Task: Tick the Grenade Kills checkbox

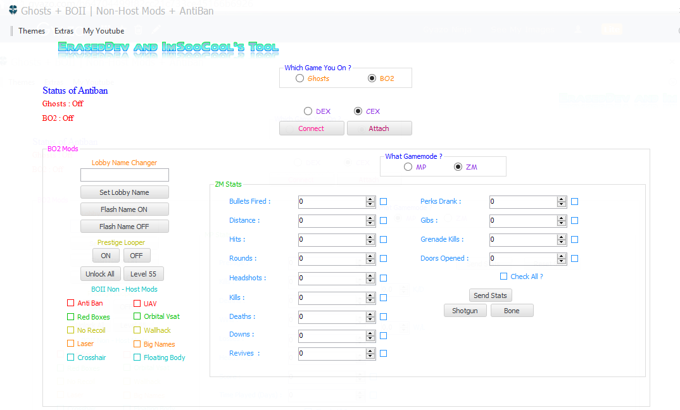Action: coord(575,239)
